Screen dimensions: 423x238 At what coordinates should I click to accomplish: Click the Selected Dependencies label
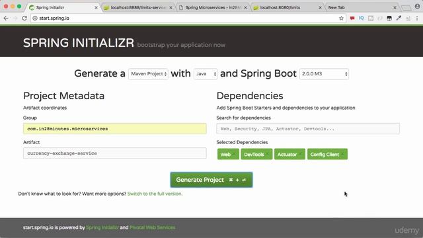point(242,142)
